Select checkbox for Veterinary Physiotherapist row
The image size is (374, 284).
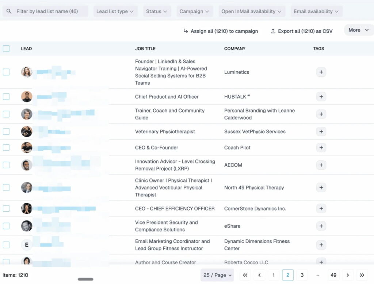click(x=6, y=131)
